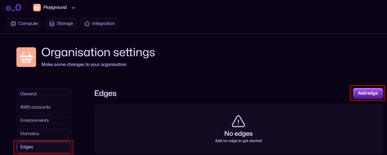This screenshot has height=155, width=387.
Task: Go to General settings
Action: tap(44, 94)
